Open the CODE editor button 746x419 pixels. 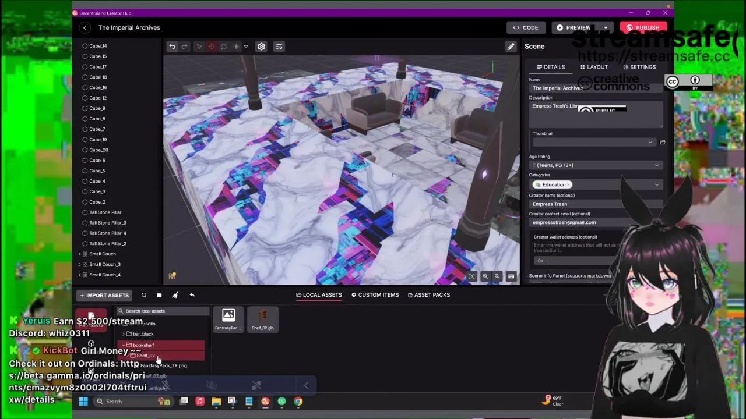point(526,27)
